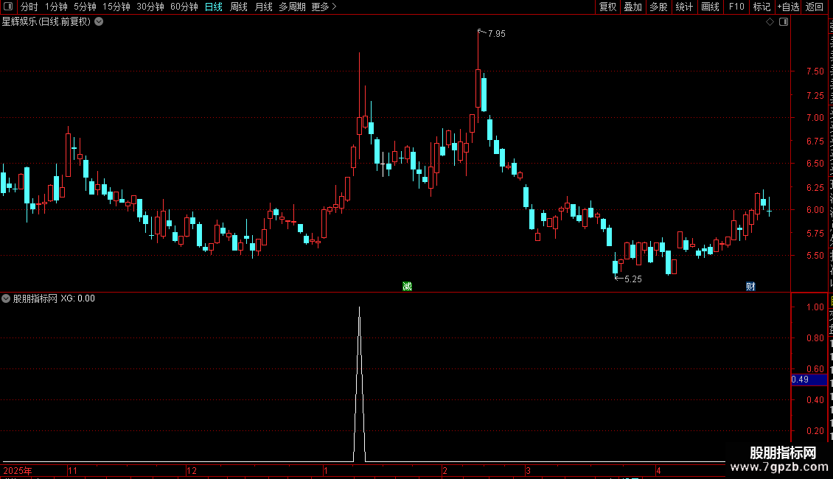Click the 7.95 high price marker
Image resolution: width=833 pixels, height=479 pixels.
coord(496,33)
